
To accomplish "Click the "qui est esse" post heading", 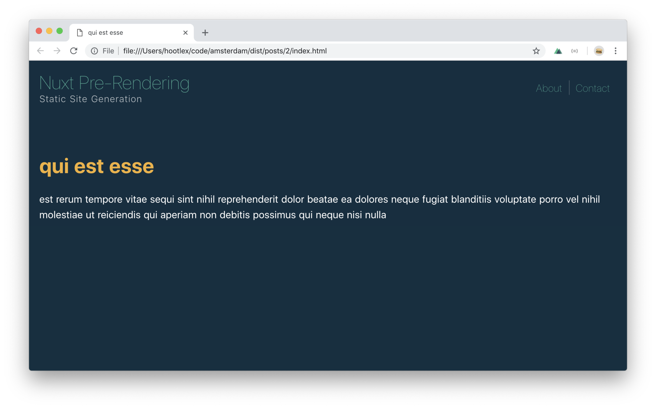I will 97,166.
